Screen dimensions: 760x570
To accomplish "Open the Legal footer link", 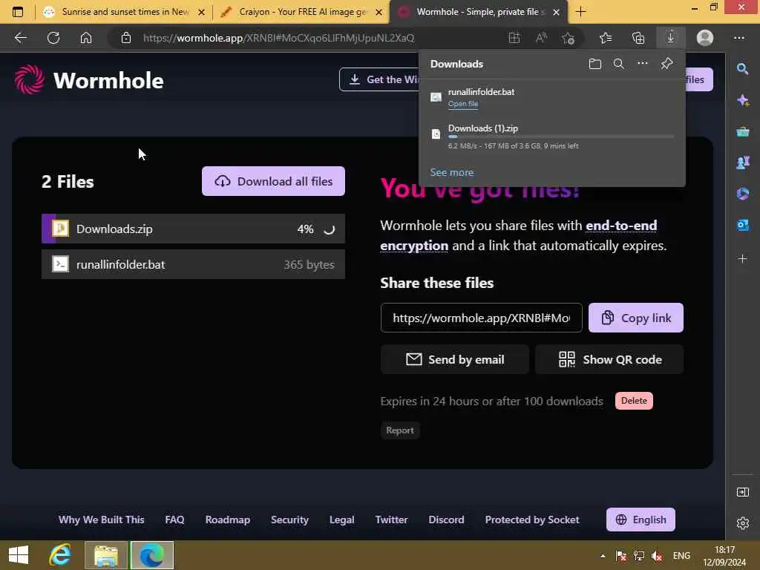I will (x=341, y=520).
